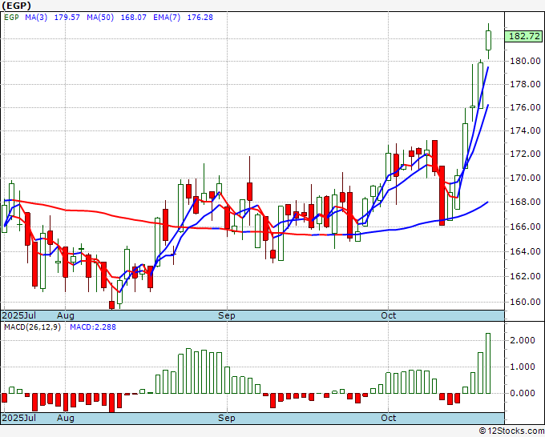
Task: Click Oct on the price chart time axis
Action: [388, 315]
